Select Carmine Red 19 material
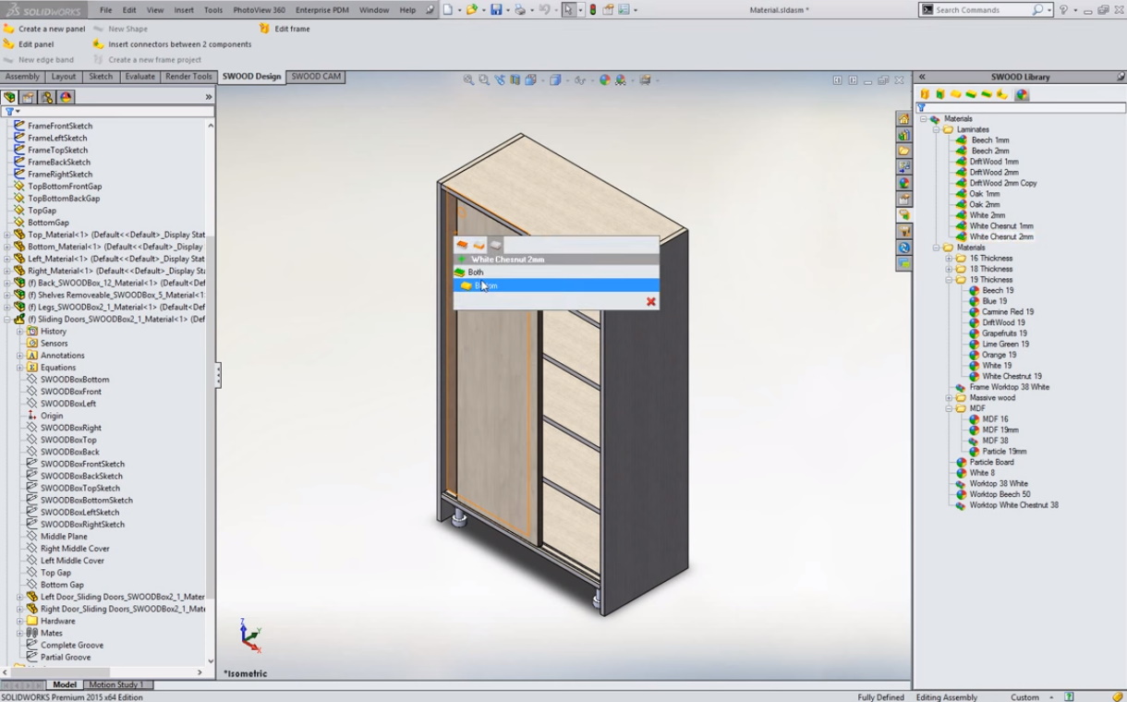1127x702 pixels. (x=1007, y=312)
